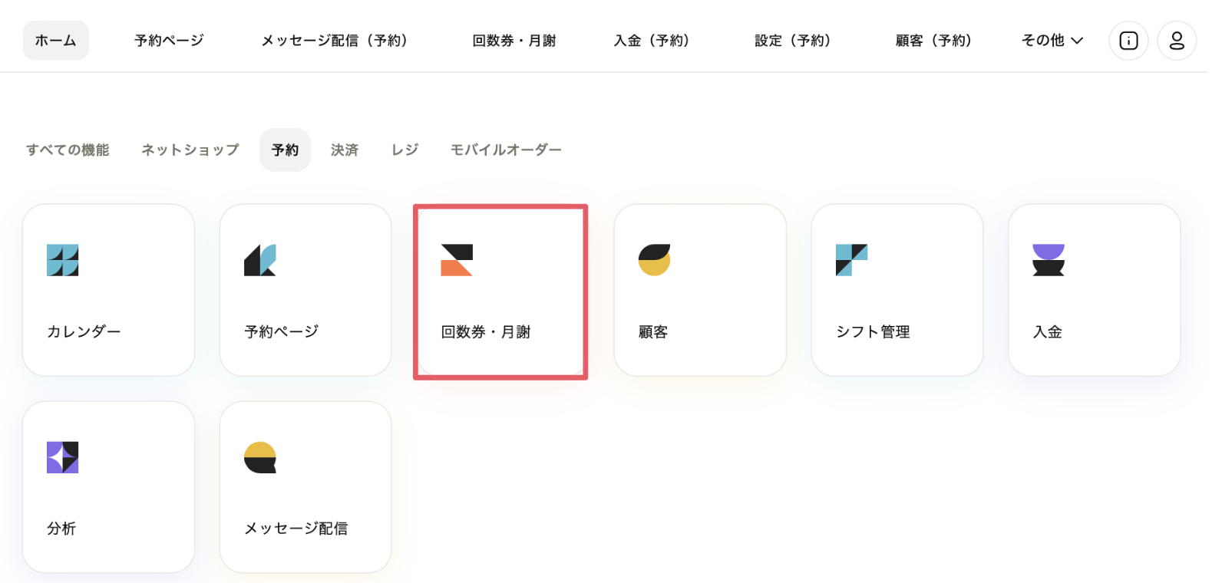The height and width of the screenshot is (583, 1222).
Task: Open the 予約ページ card icon
Action: click(x=260, y=260)
